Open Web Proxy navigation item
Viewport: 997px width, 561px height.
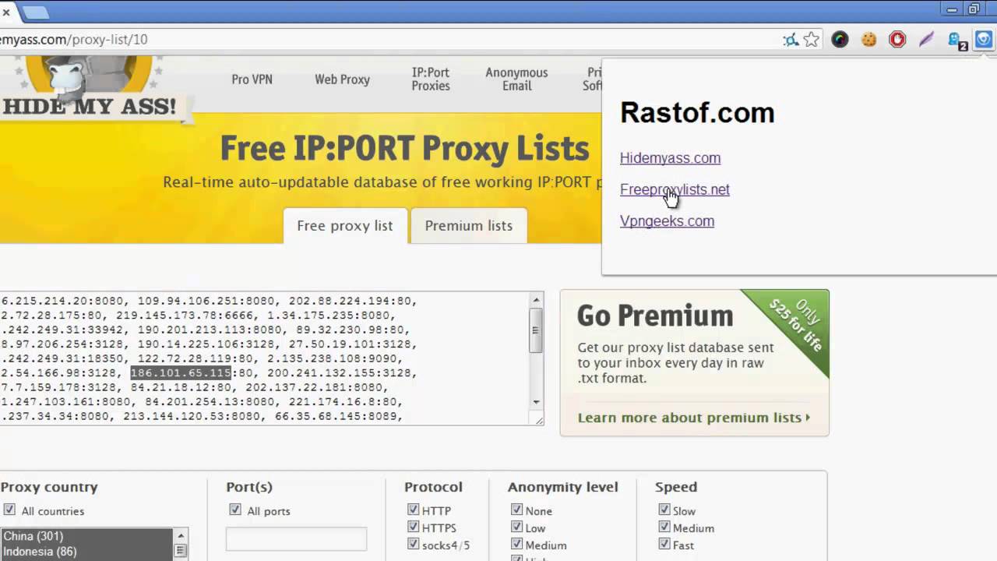click(x=342, y=79)
